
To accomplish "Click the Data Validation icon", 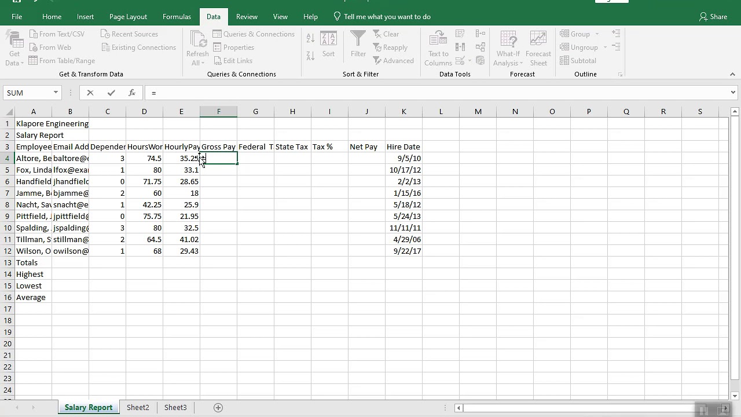I will pos(460,61).
